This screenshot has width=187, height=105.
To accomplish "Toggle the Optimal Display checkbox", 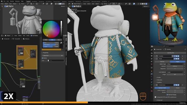I will tap(167, 95).
